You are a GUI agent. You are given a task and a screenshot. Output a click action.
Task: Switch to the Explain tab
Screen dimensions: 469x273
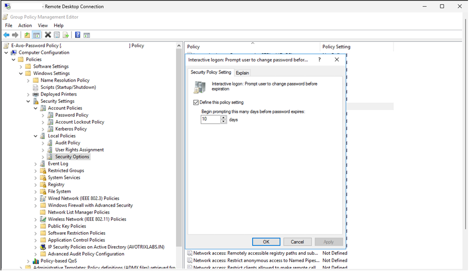click(x=242, y=73)
